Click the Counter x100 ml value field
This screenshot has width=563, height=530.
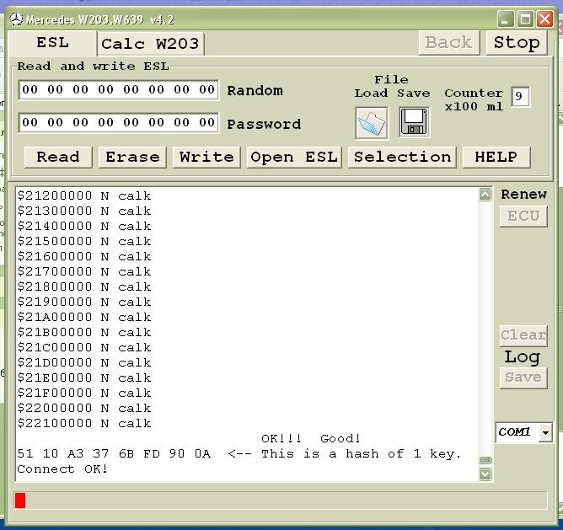(x=520, y=97)
